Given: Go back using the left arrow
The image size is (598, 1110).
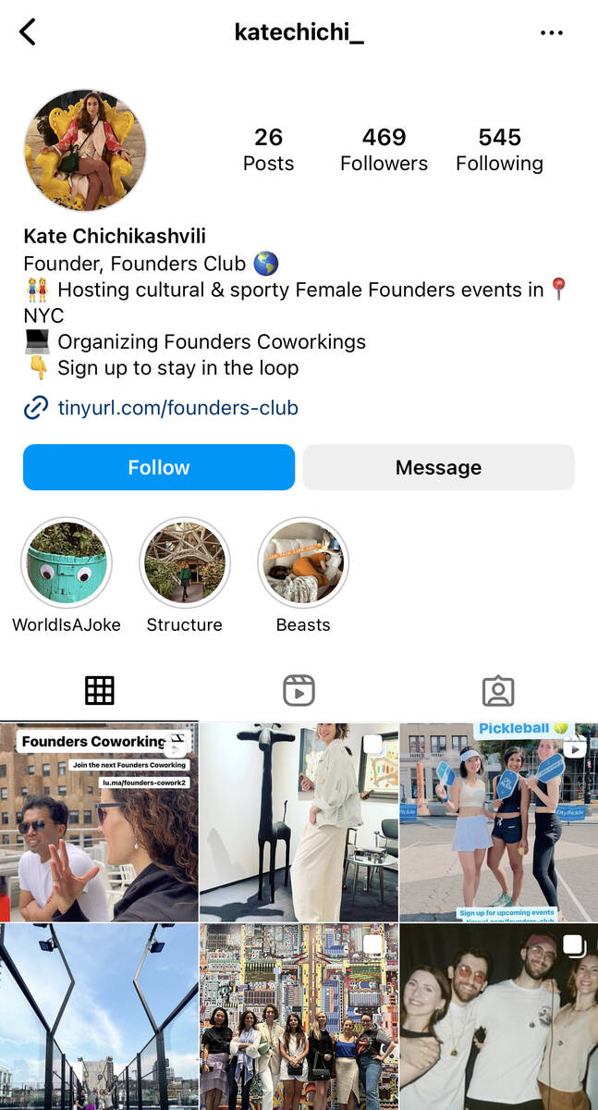Looking at the screenshot, I should coord(28,32).
